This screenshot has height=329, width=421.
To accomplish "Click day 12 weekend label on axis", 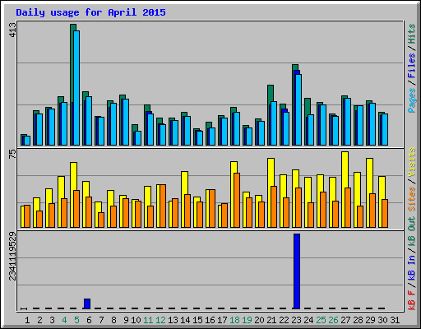I will coord(160,320).
